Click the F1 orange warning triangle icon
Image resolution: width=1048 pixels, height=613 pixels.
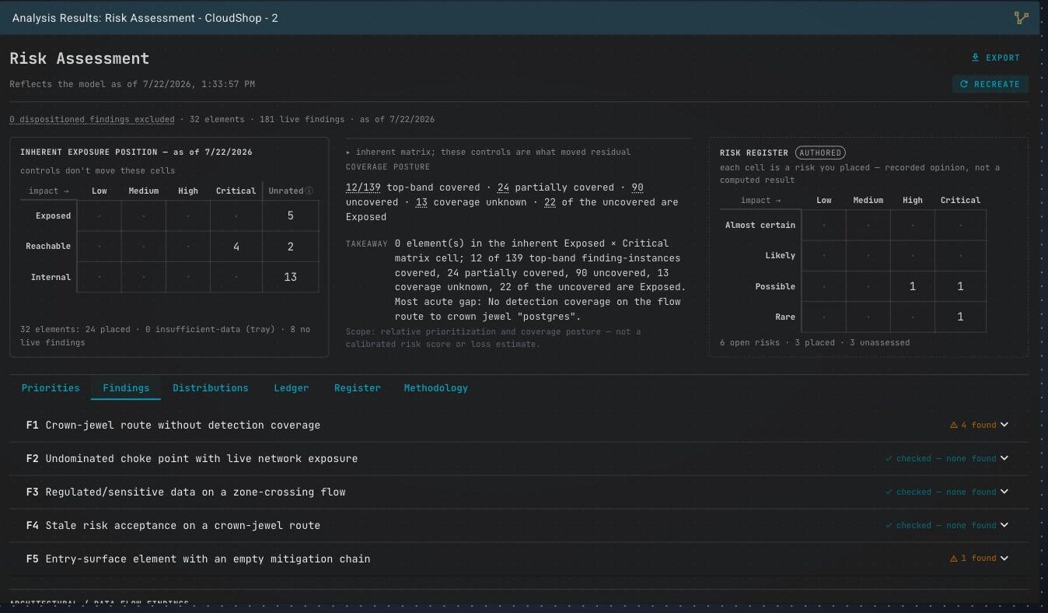tap(953, 426)
